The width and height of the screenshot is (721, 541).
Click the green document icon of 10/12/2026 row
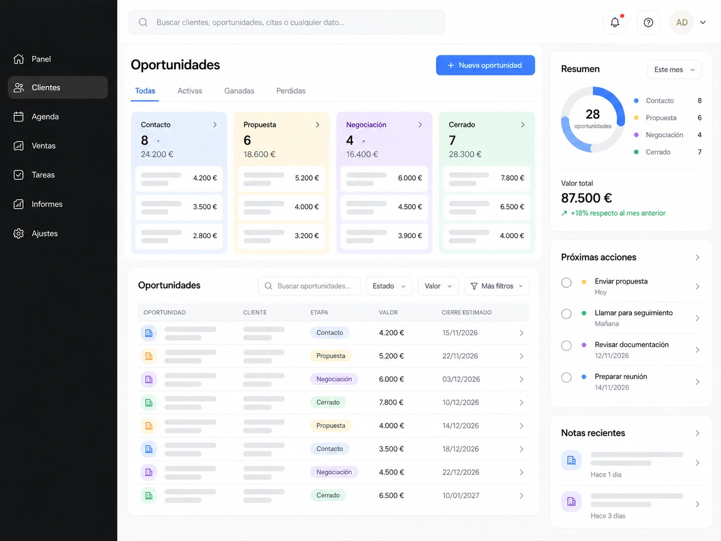point(149,403)
